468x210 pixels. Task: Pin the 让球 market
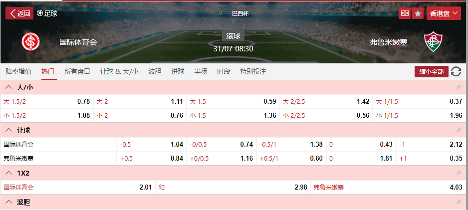pos(459,130)
